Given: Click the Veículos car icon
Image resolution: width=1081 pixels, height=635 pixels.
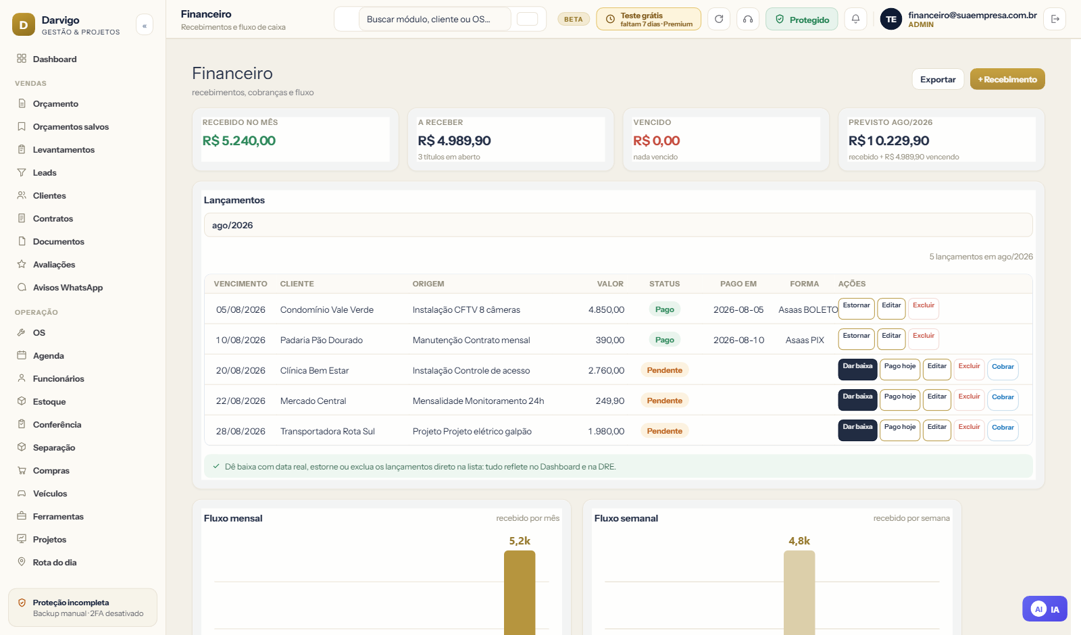Looking at the screenshot, I should (22, 493).
